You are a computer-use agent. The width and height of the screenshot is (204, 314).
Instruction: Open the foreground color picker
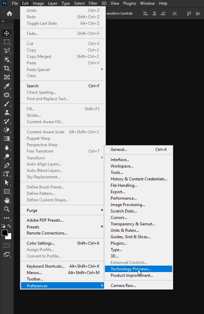tap(5, 233)
